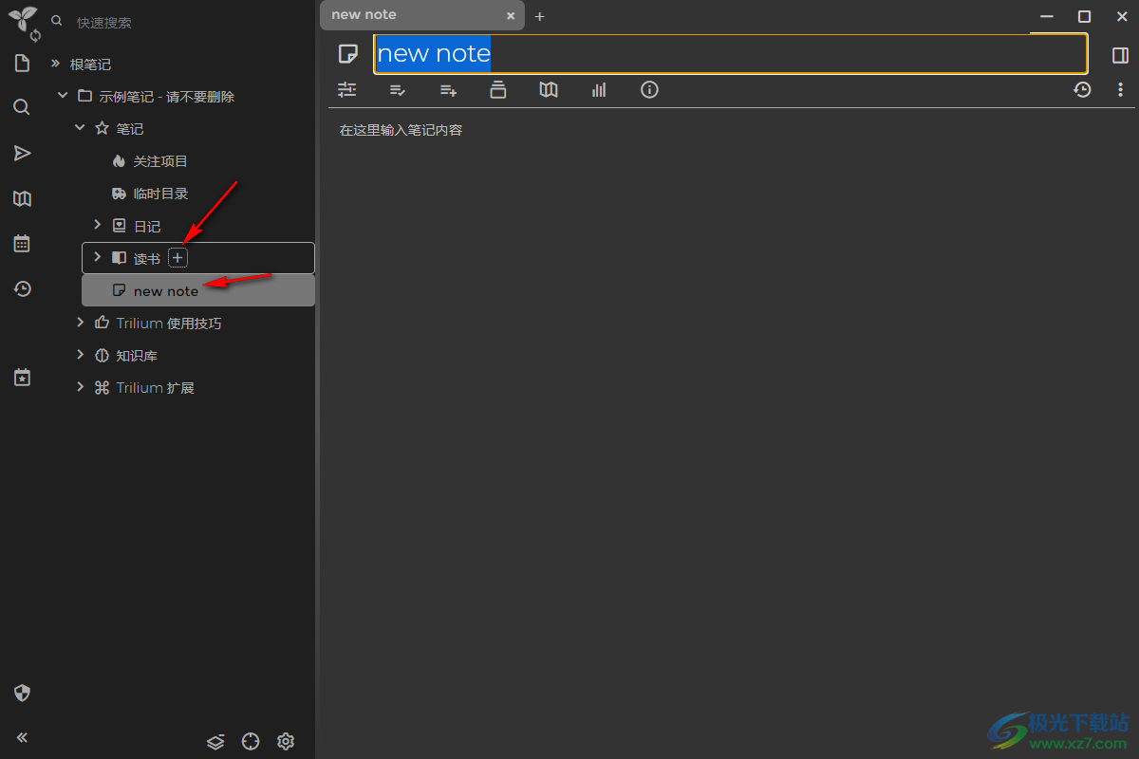Click the command icon of Trilium 扩展

pos(102,387)
